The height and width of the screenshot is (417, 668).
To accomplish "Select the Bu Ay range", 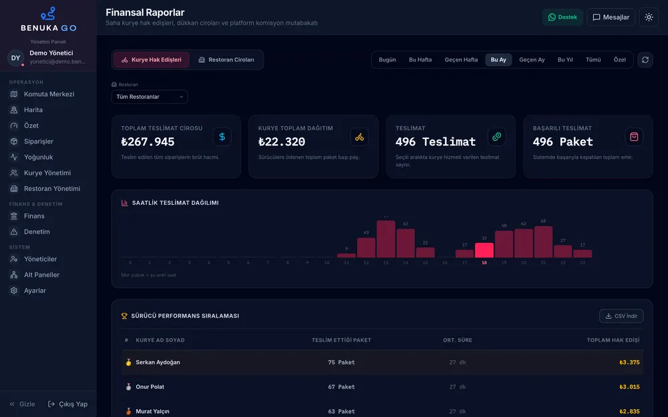I will [x=498, y=59].
